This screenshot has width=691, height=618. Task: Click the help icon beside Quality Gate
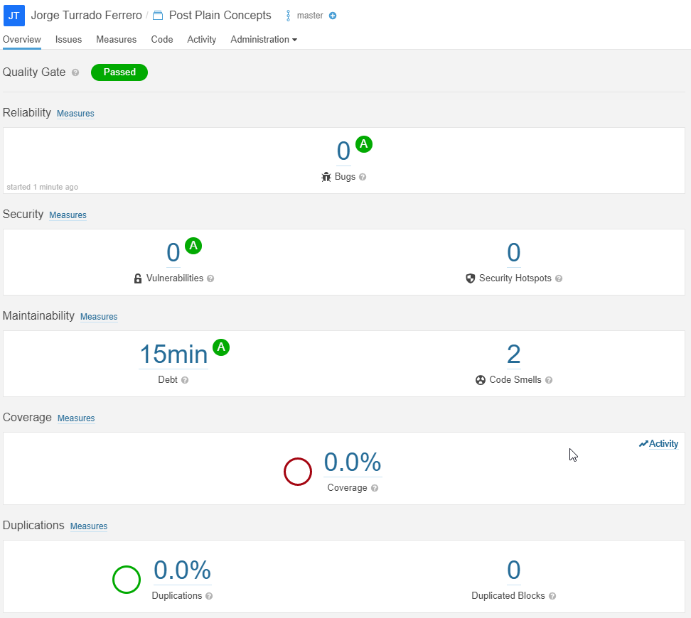pos(75,72)
